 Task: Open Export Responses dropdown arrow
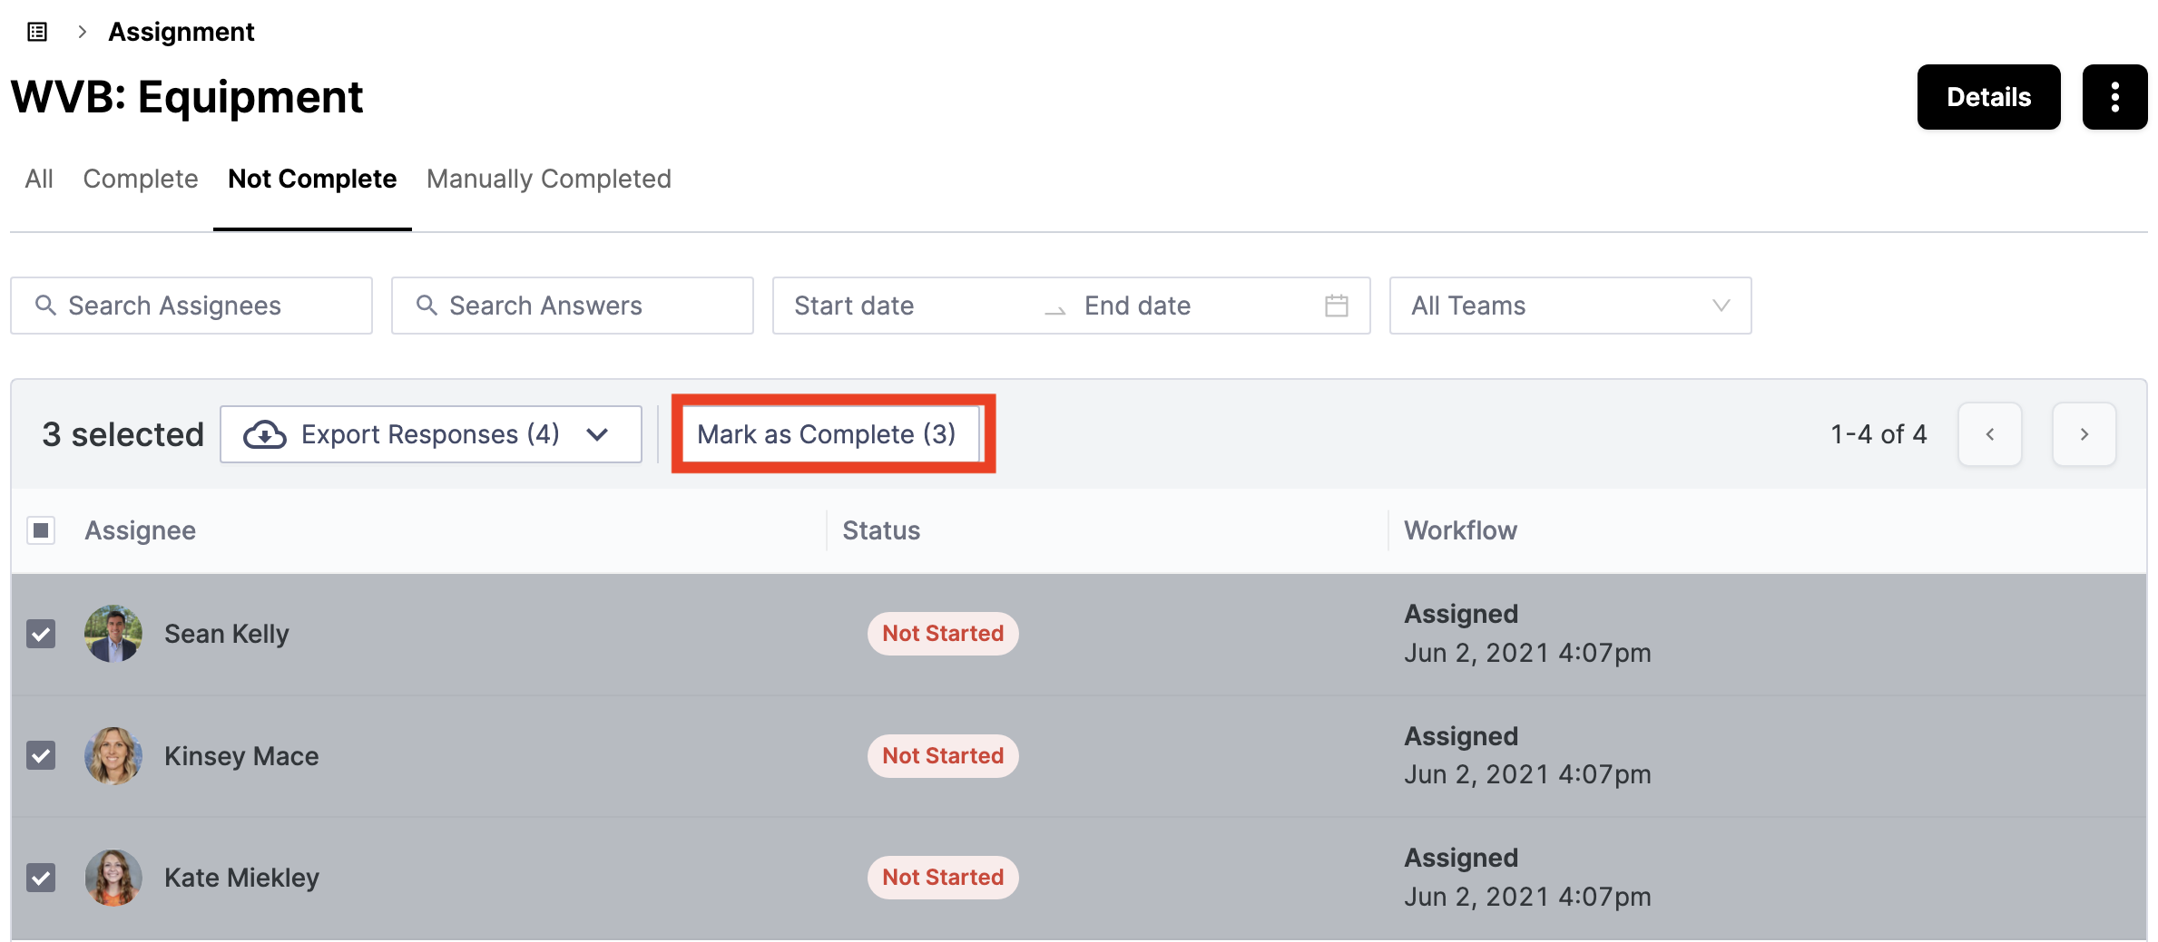597,434
